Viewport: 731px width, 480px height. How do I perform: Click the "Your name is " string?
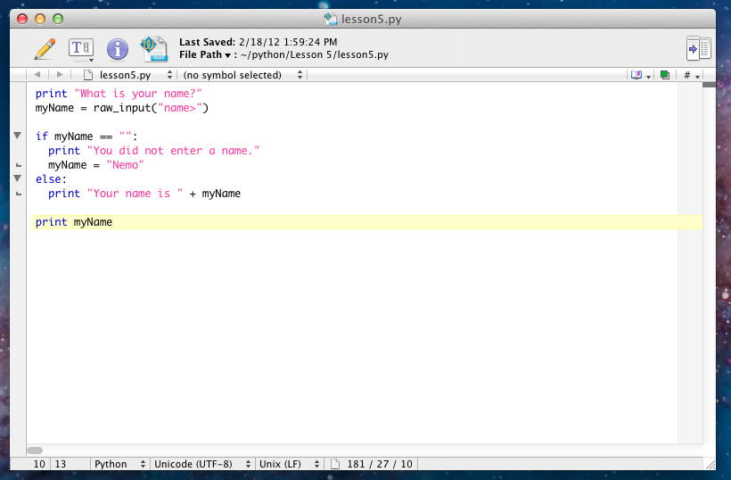coord(135,194)
